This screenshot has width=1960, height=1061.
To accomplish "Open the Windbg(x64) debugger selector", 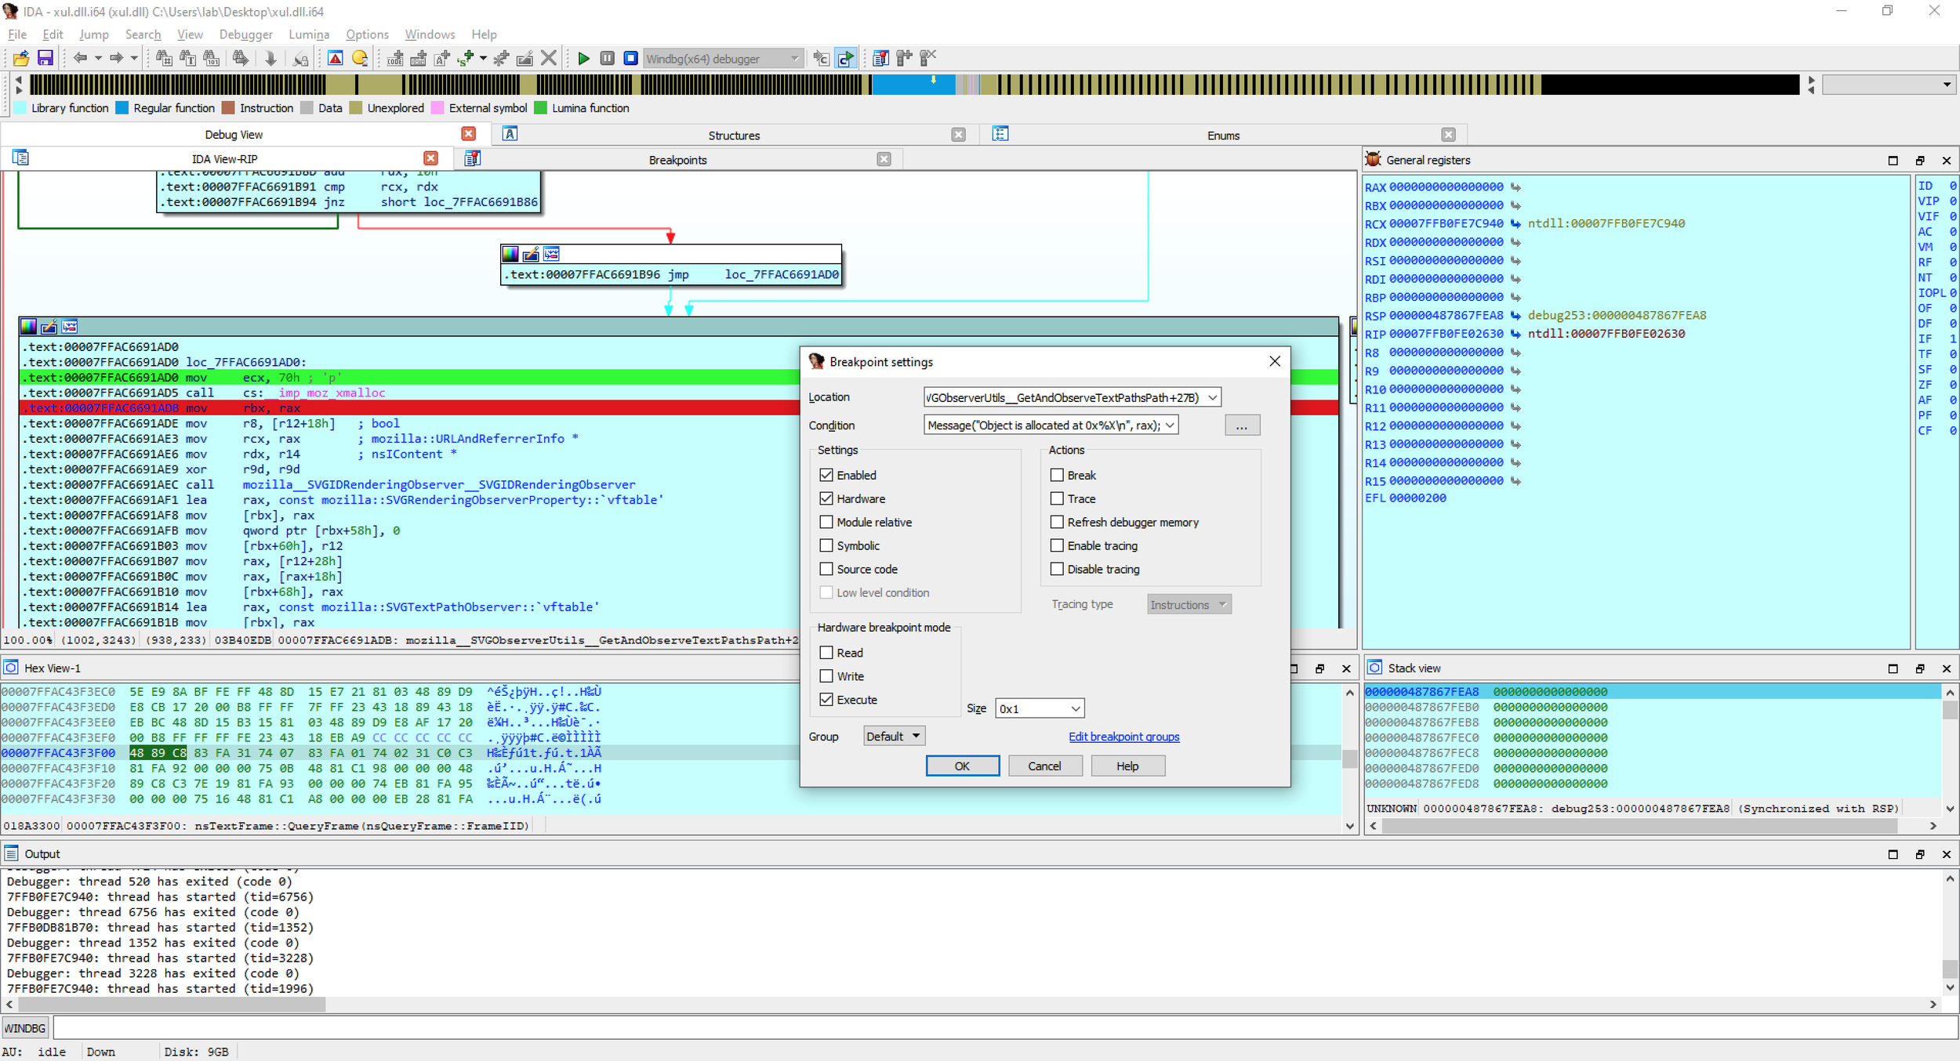I will point(723,59).
